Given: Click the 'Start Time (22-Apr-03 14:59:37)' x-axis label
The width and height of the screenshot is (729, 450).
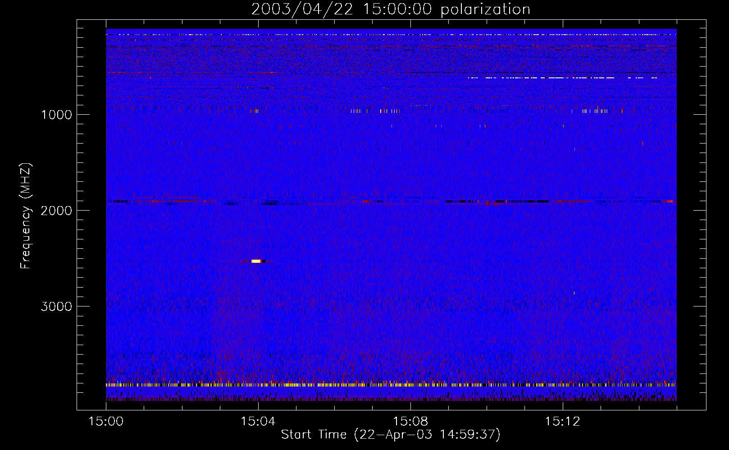Looking at the screenshot, I should pos(391,435).
